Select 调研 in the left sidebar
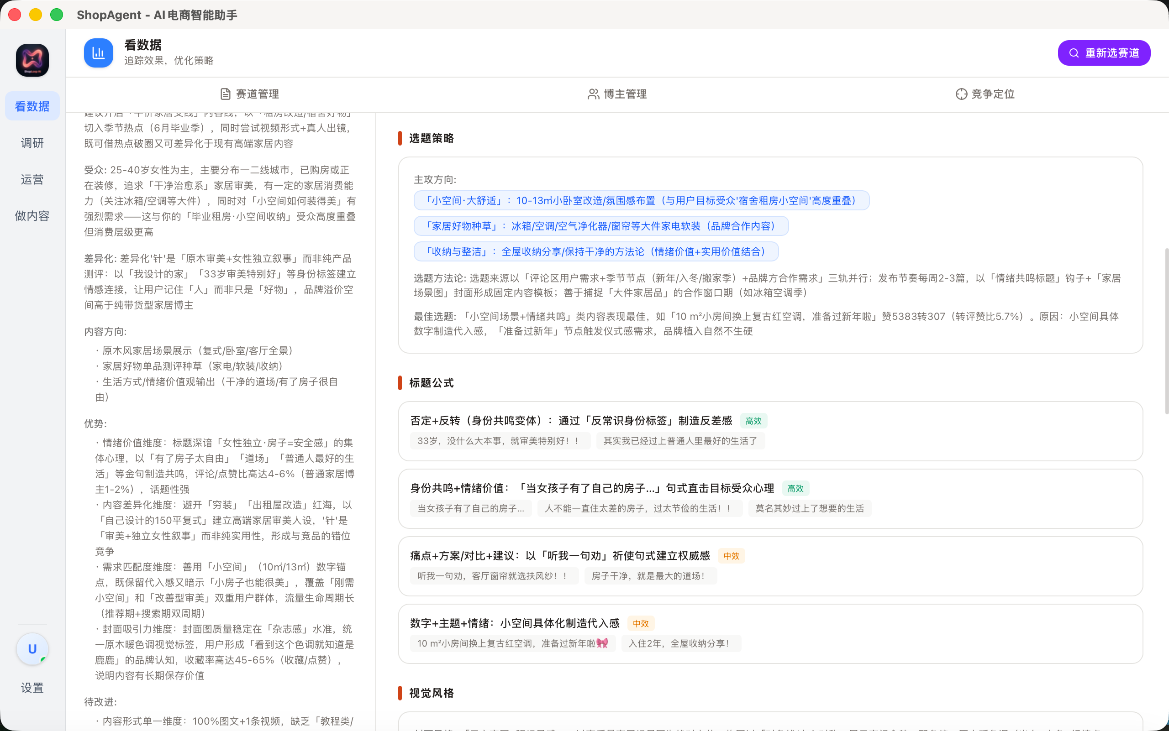This screenshot has width=1169, height=731. pyautogui.click(x=32, y=143)
